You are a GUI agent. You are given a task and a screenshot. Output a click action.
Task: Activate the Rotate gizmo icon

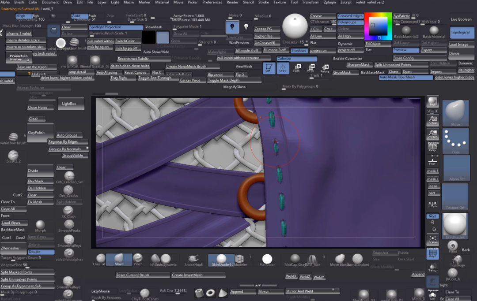pyautogui.click(x=325, y=68)
